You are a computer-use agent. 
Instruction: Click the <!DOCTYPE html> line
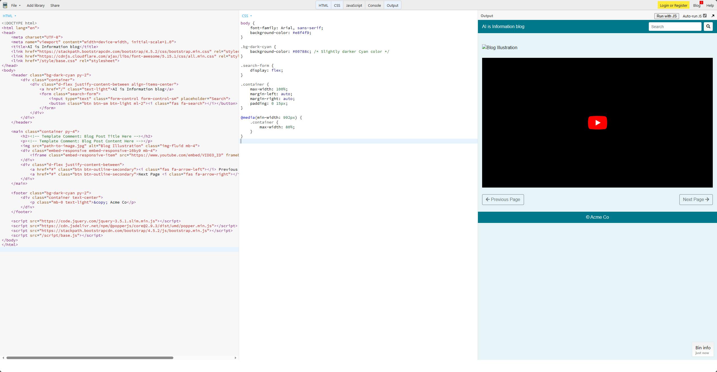[19, 23]
